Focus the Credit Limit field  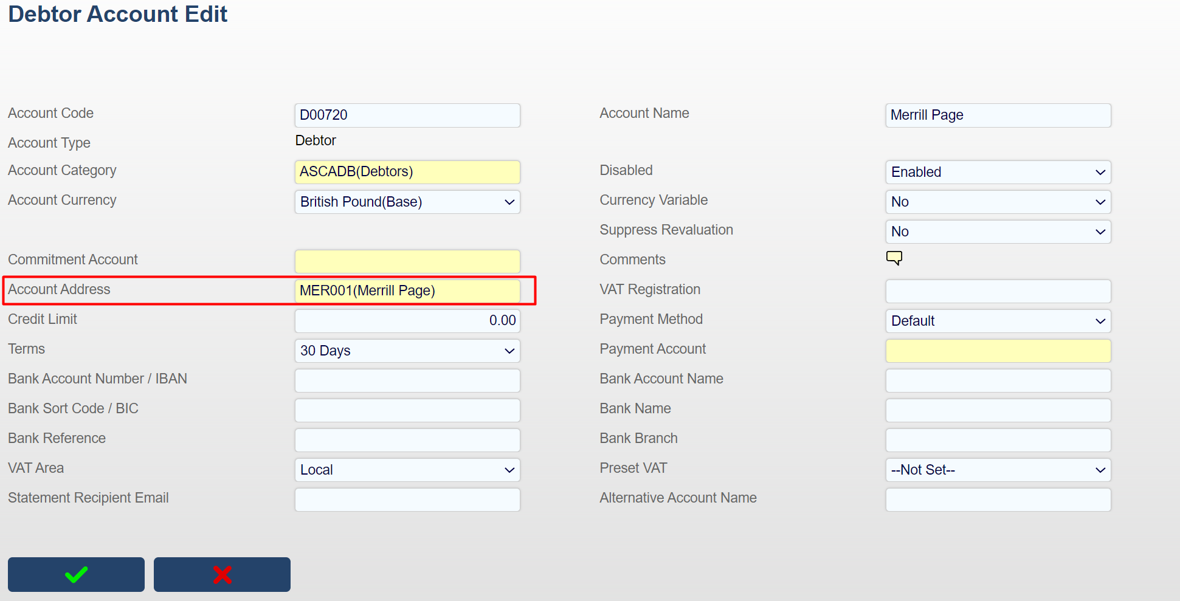coord(407,321)
